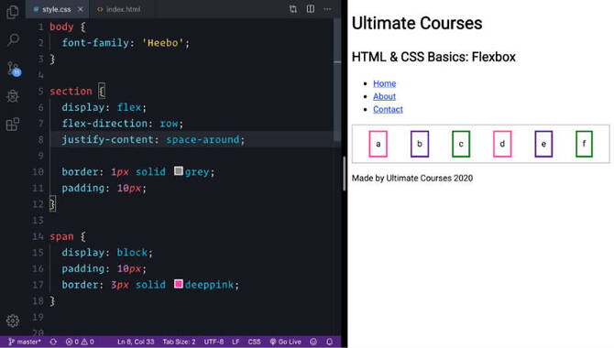Click the grey color swatch on line 10

[x=179, y=171]
